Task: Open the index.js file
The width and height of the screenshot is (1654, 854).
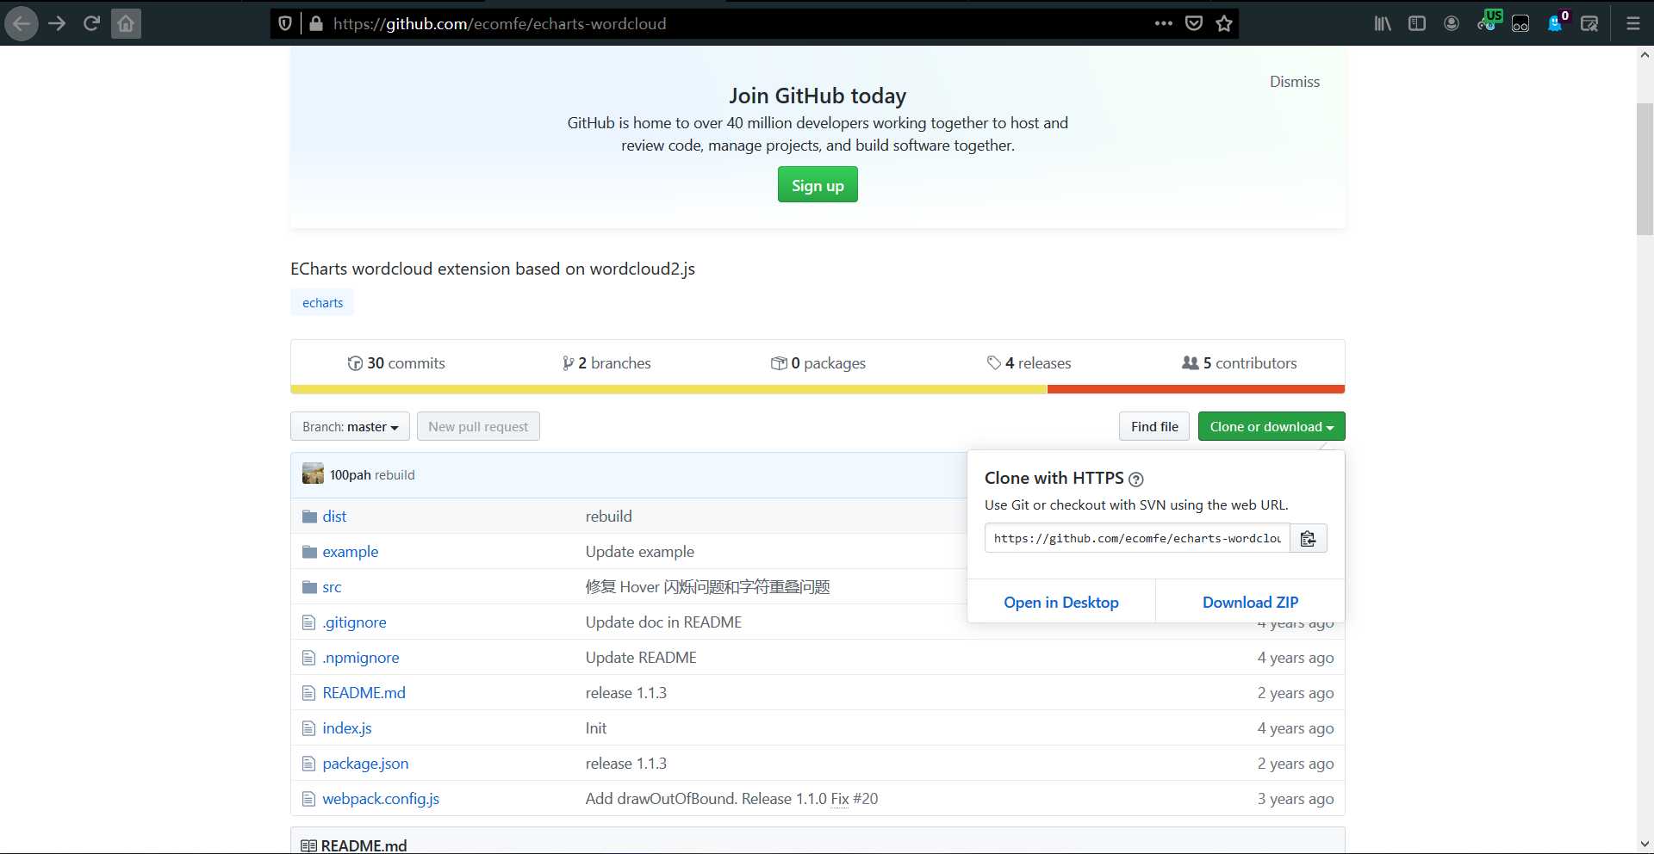Action: pos(347,728)
